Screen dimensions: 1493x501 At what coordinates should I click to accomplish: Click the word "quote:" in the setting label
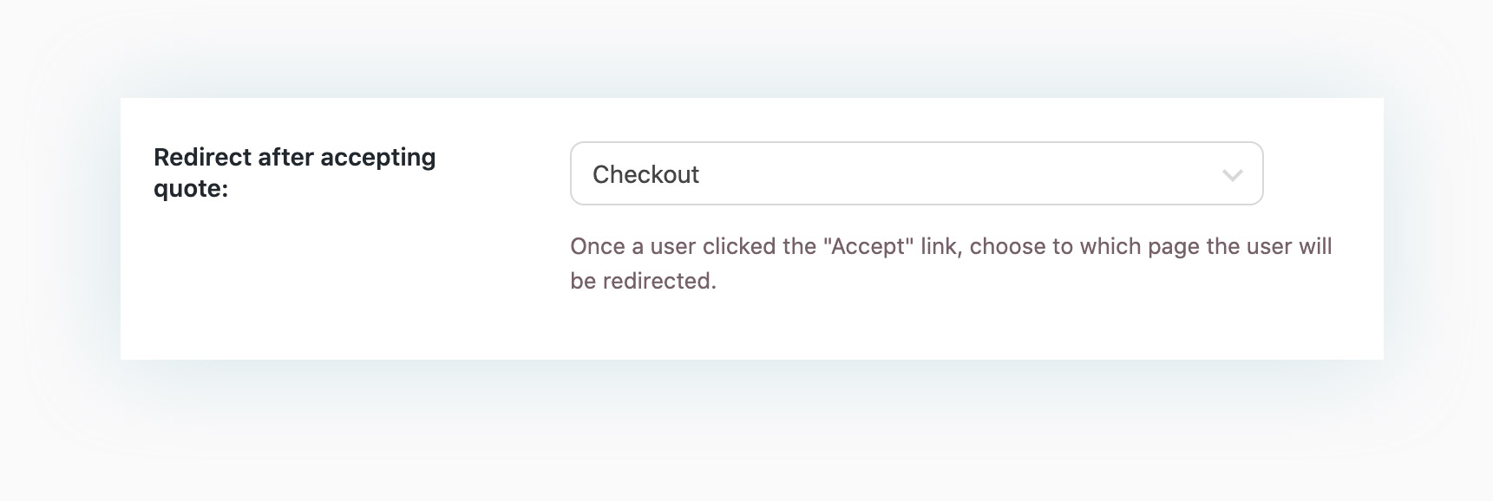[190, 189]
